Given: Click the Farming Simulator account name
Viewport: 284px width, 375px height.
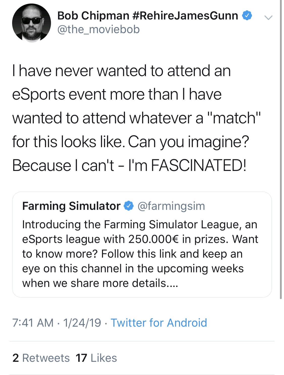Looking at the screenshot, I should point(71,206).
